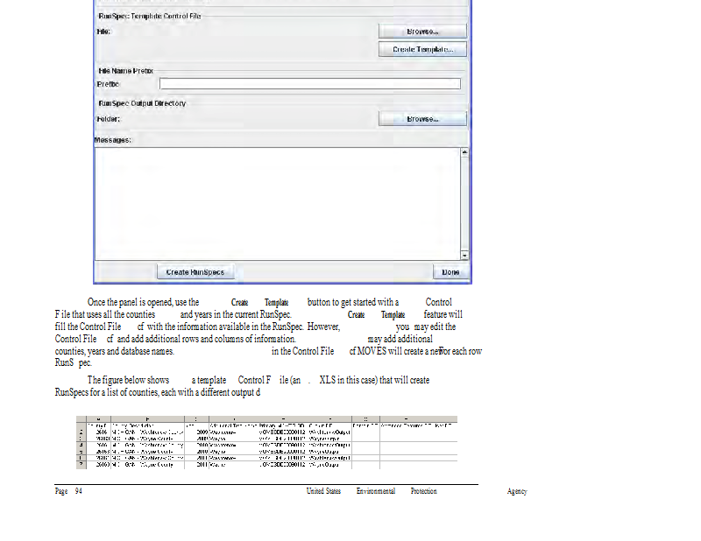
Task: Click Browse for the Template Control File
Action: [422, 31]
